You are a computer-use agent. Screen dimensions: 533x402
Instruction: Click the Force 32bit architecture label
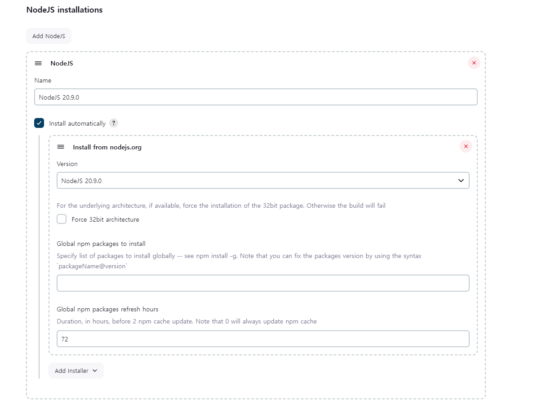[x=105, y=219]
